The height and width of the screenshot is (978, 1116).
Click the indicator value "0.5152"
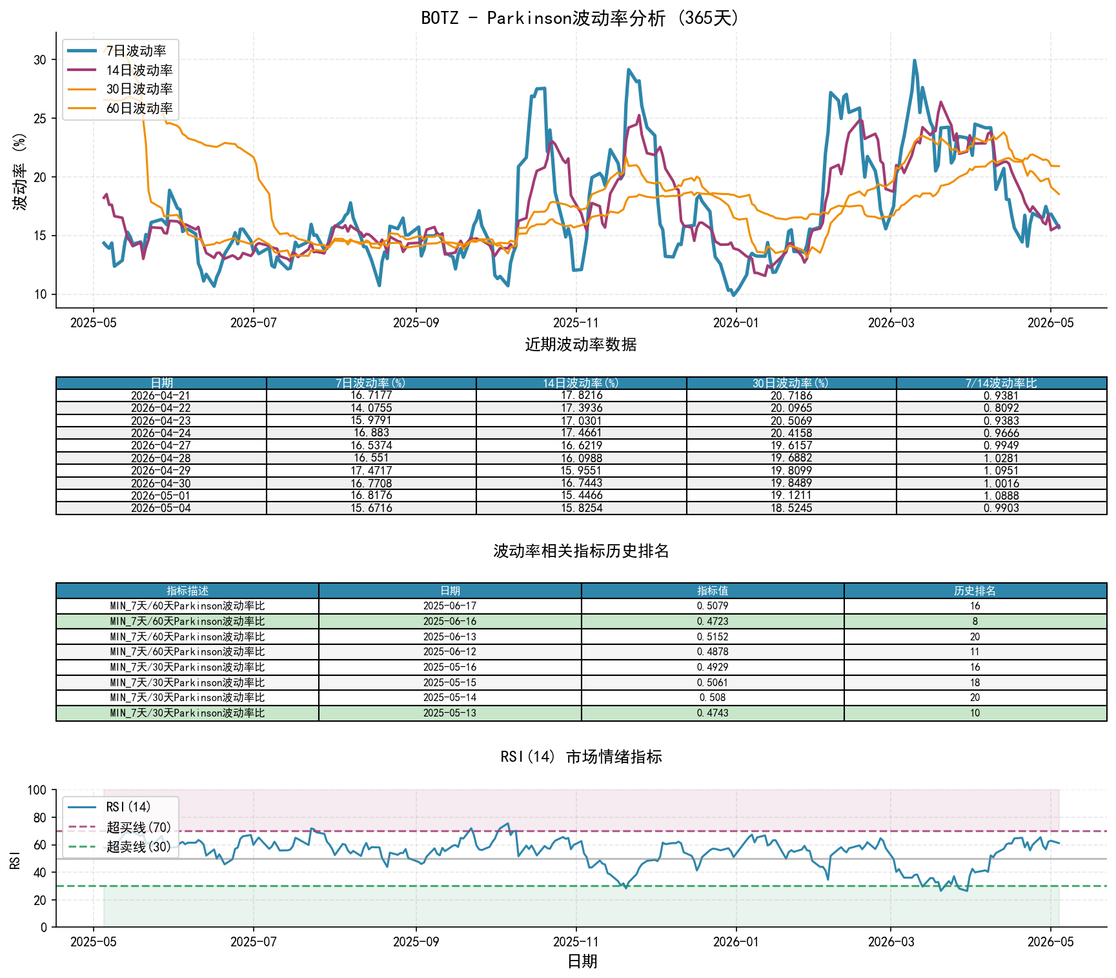coord(713,637)
